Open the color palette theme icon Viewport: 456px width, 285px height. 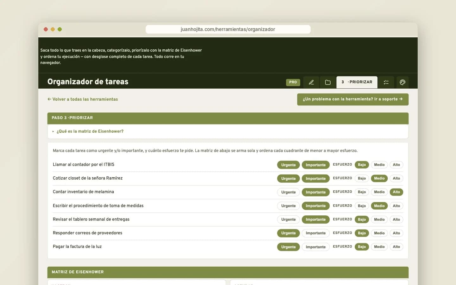(402, 82)
